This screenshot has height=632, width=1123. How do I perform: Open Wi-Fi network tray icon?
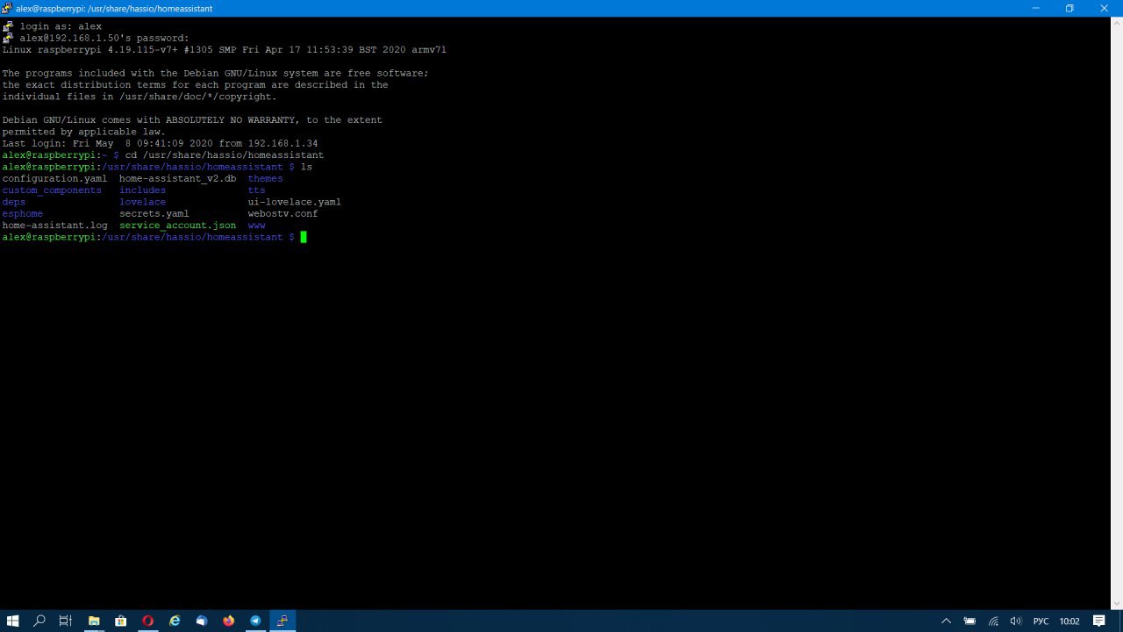point(993,621)
